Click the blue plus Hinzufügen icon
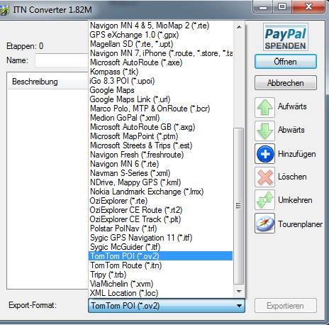Image resolution: width=329 pixels, height=325 pixels. [x=264, y=154]
